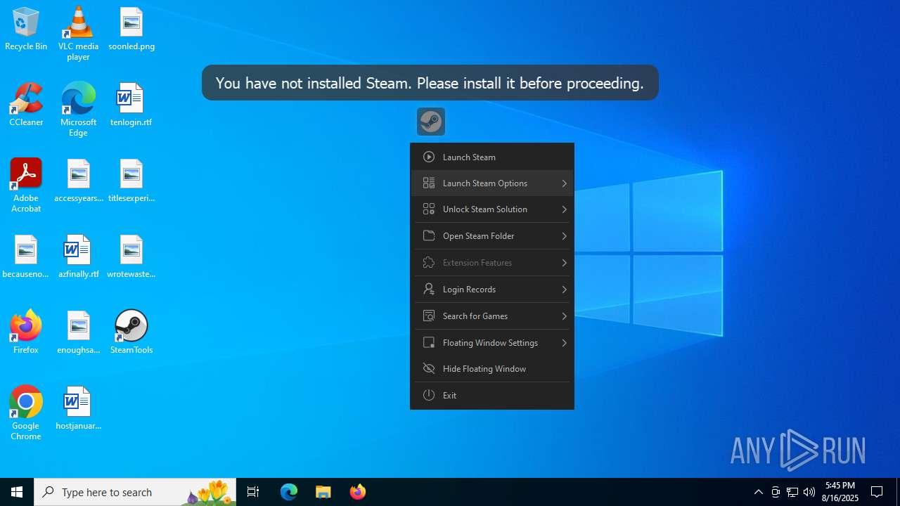
Task: Select the becauseno... image file icon
Action: click(26, 257)
